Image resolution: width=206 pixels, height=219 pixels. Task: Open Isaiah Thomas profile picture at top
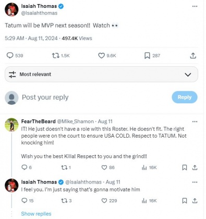pyautogui.click(x=11, y=9)
